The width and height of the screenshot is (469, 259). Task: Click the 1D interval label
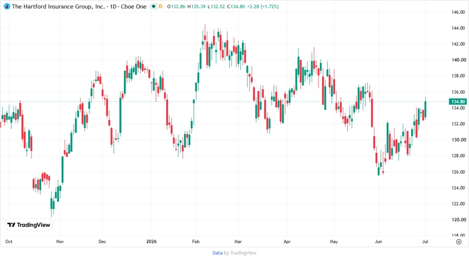coord(113,6)
